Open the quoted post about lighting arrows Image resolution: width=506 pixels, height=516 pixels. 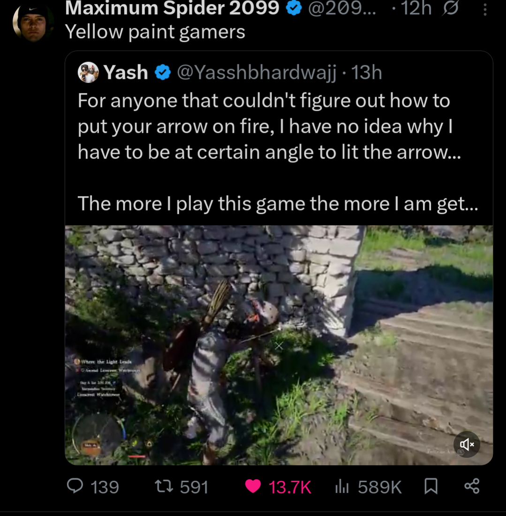pos(277,152)
